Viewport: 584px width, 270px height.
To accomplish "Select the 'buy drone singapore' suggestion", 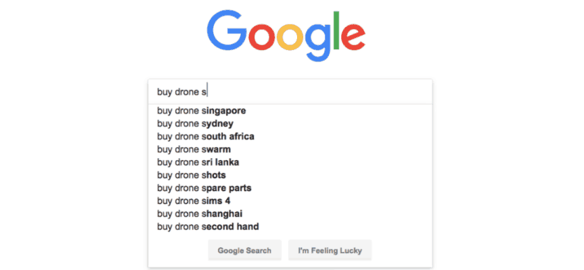I will point(202,111).
